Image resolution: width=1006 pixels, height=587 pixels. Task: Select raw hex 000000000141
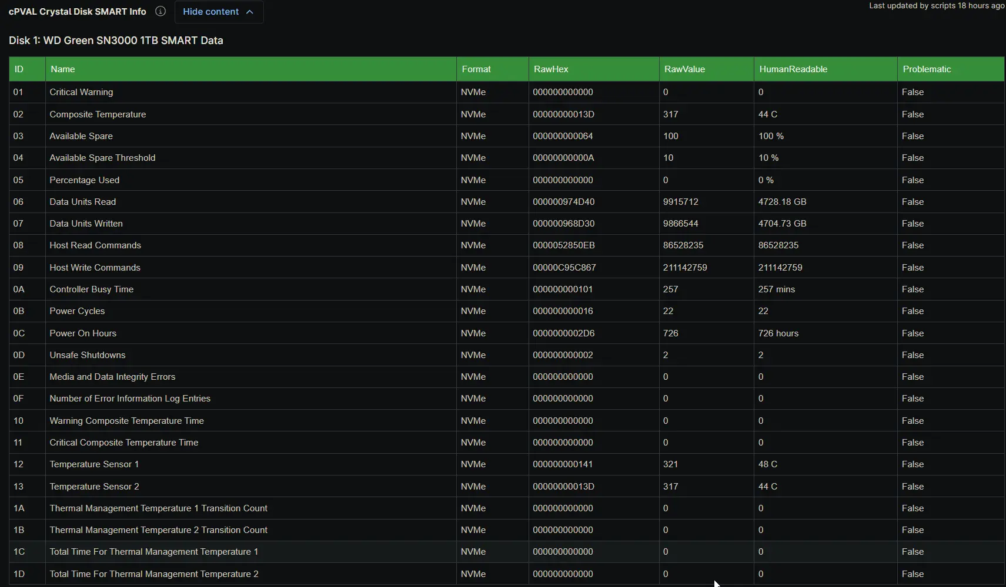tap(563, 464)
